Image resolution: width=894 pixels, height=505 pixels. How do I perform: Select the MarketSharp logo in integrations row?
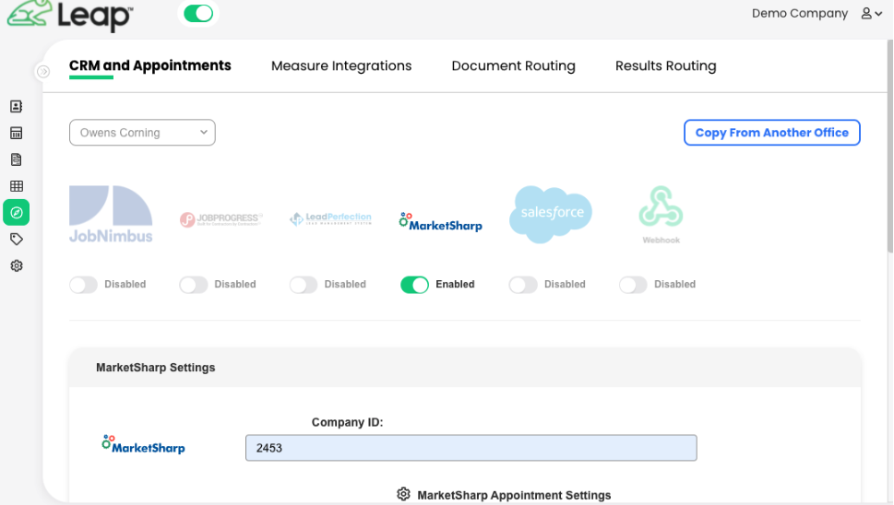441,222
